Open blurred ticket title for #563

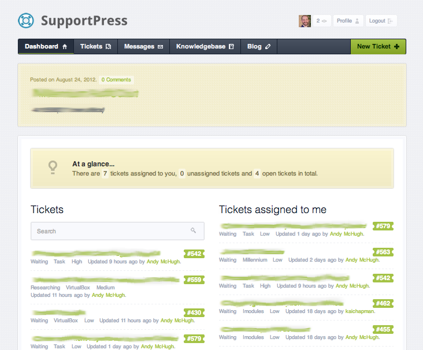(252, 252)
